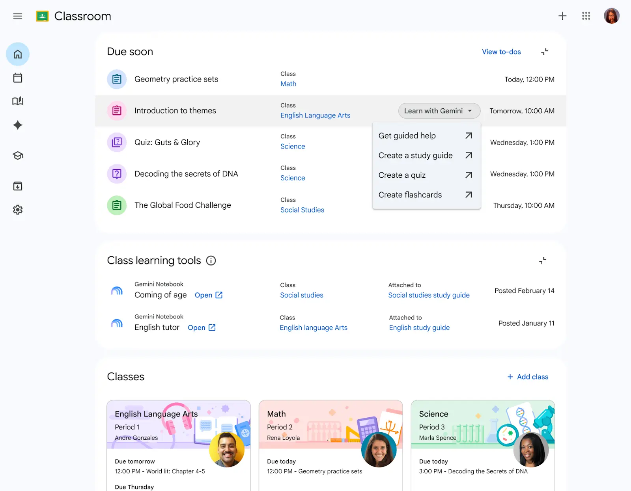The image size is (631, 491).
Task: Open the Calendar sidebar icon
Action: (x=18, y=78)
